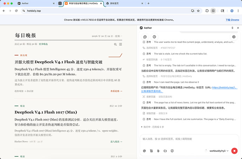Image resolution: width=242 pixels, height=159 pixels.
Task: Open the workbuddy/hy3 model dropdown
Action: [x=219, y=151]
